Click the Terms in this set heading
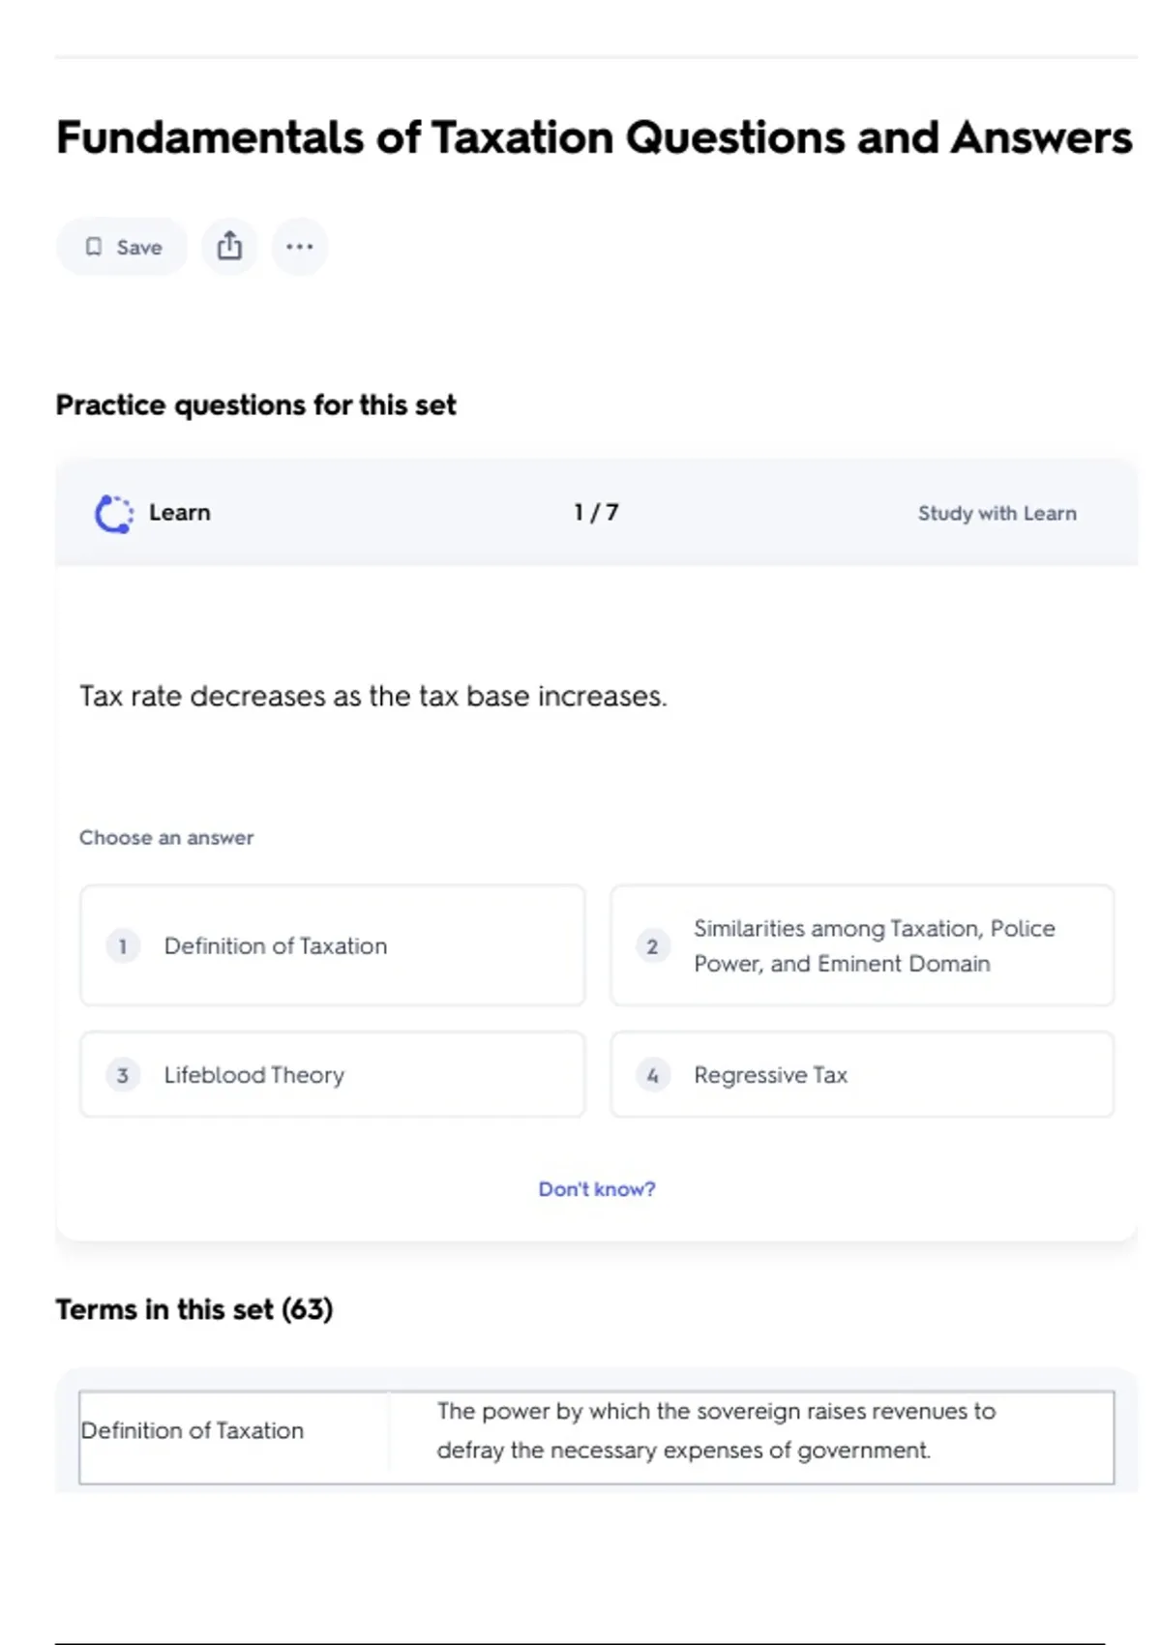 194,1310
